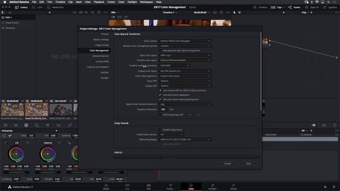
Task: Reset the Lift color wheel
Action: 28,143
